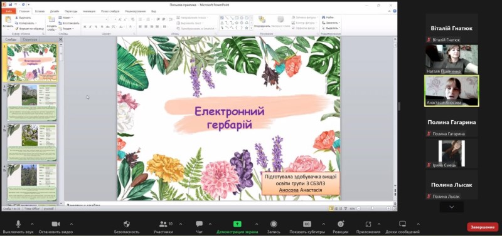
Task: Toggle italic formatting in Шрифт group
Action: (x=90, y=27)
